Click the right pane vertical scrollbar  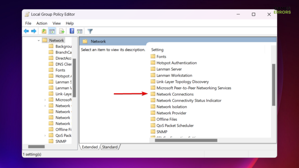(x=274, y=85)
